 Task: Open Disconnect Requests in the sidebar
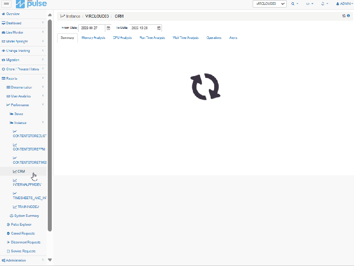tap(26, 242)
